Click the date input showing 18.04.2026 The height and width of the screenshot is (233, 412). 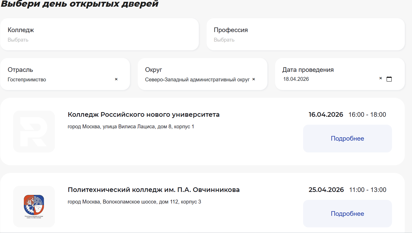coord(296,79)
